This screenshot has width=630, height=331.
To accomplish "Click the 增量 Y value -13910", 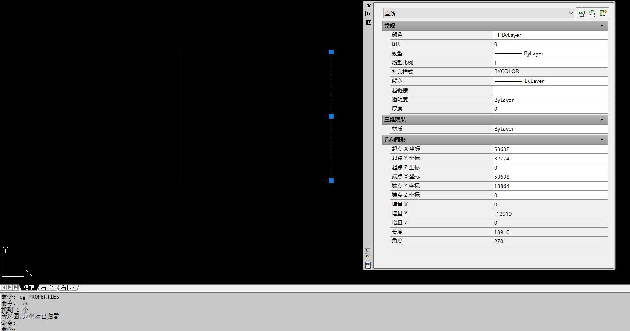I will tap(550, 214).
